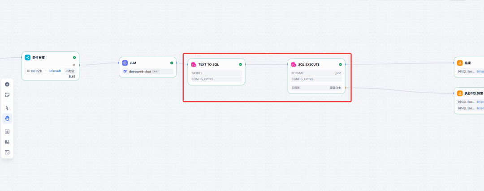Open the deepseek-chat model row
Viewport: 484px width, 191px height.
tap(147, 72)
